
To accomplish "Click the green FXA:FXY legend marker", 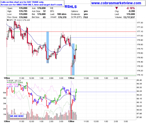I will [x=8, y=83].
